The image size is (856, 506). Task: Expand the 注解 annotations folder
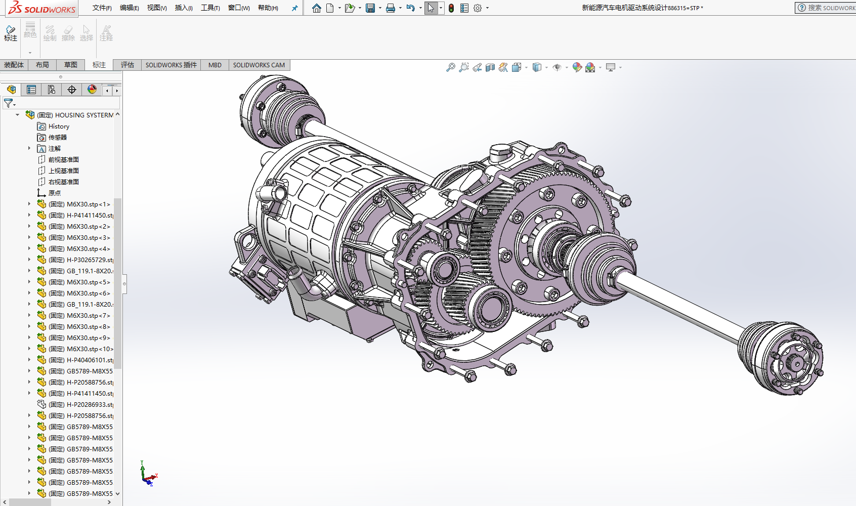click(29, 148)
